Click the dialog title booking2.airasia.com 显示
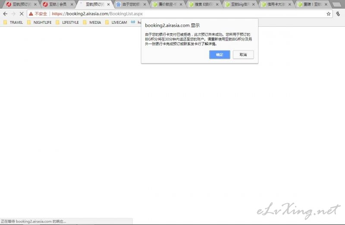The width and height of the screenshot is (345, 225). (x=172, y=25)
